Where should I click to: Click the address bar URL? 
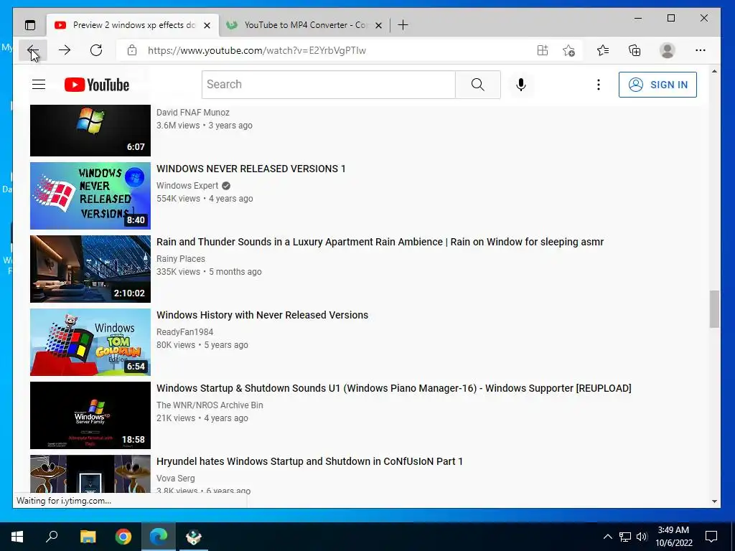[x=256, y=50]
